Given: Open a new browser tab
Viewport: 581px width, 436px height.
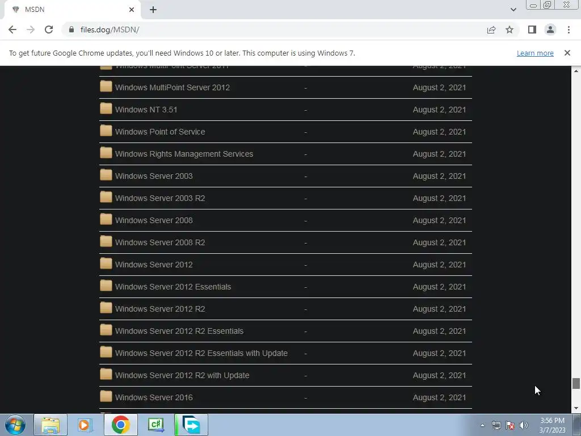Looking at the screenshot, I should (x=153, y=10).
